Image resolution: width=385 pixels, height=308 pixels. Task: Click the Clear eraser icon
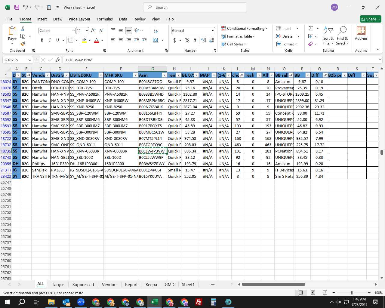point(311,44)
